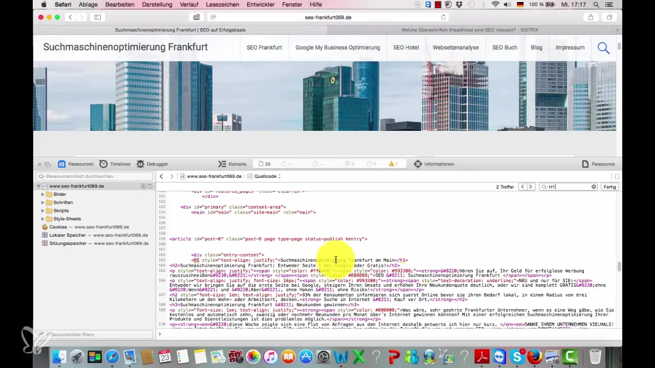Open the Webseitenanalyse nav link
This screenshot has width=655, height=368.
(455, 48)
